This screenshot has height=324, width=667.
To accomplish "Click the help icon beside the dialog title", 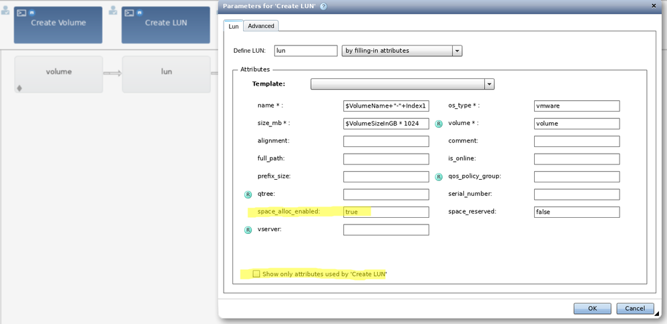I will click(x=324, y=6).
